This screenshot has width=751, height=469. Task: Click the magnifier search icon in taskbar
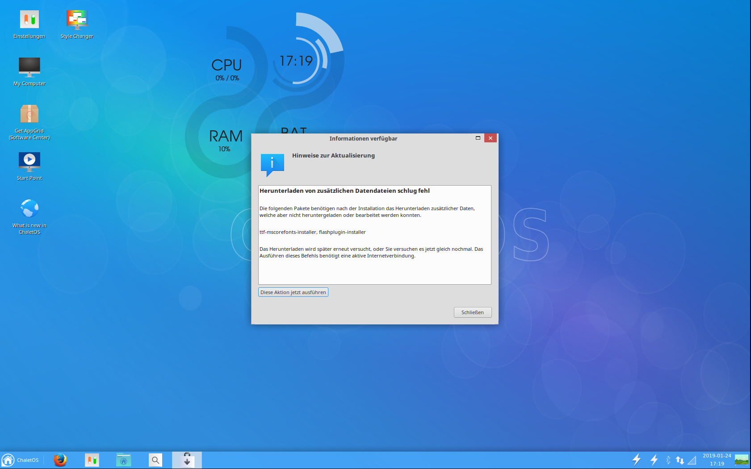click(155, 460)
